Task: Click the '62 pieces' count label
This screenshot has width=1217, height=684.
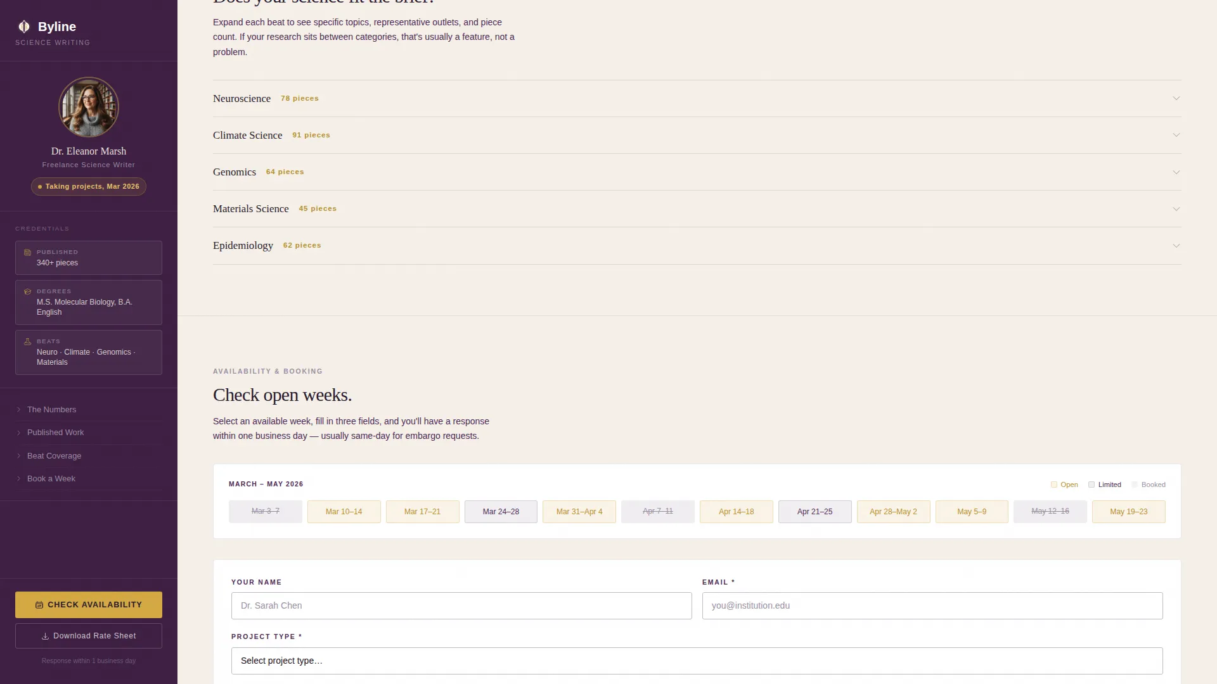Action: pos(302,245)
